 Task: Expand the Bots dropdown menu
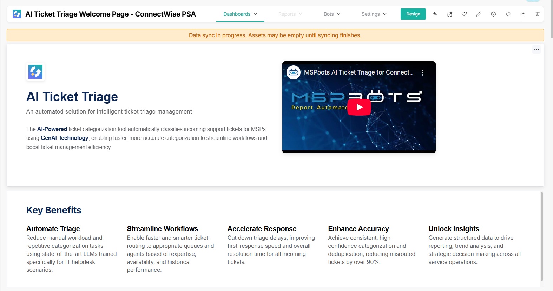[x=332, y=14]
